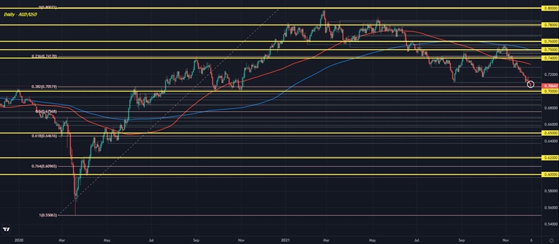Select the 0.764(0.60965) Fibonacci level label

pos(44,166)
